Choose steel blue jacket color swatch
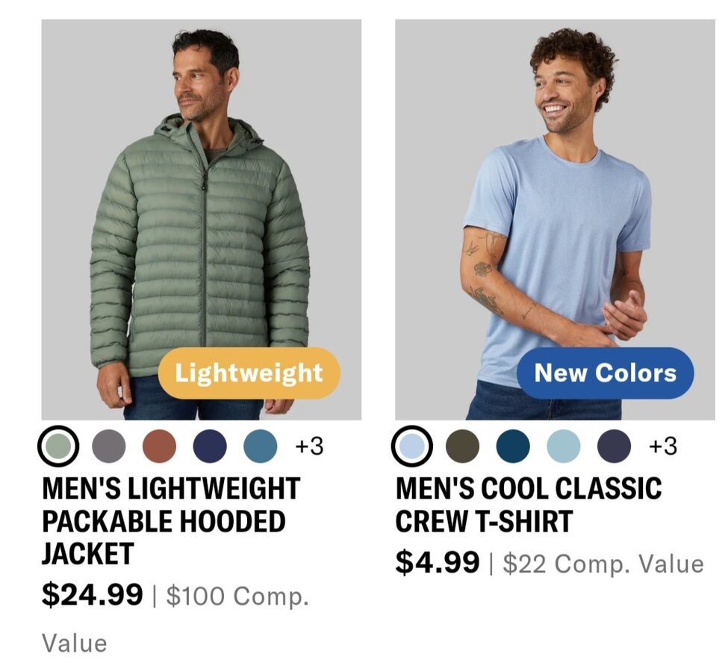The height and width of the screenshot is (672, 725). tap(261, 446)
